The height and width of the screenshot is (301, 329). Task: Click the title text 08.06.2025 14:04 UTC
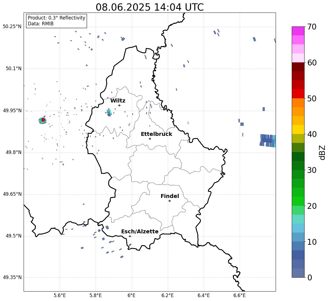(149, 7)
